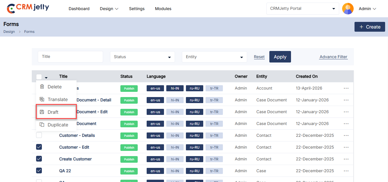Viewport: 388px width, 182px height.
Task: Expand the Status filter dropdown
Action: 142,57
